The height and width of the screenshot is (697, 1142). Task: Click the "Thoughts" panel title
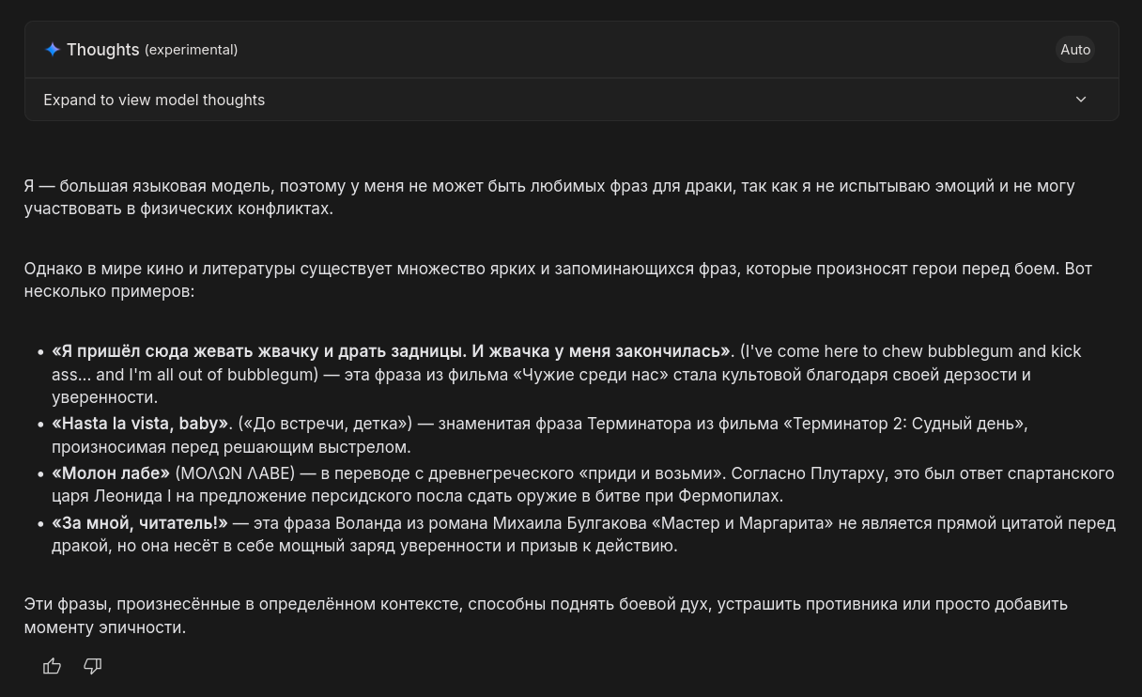102,50
